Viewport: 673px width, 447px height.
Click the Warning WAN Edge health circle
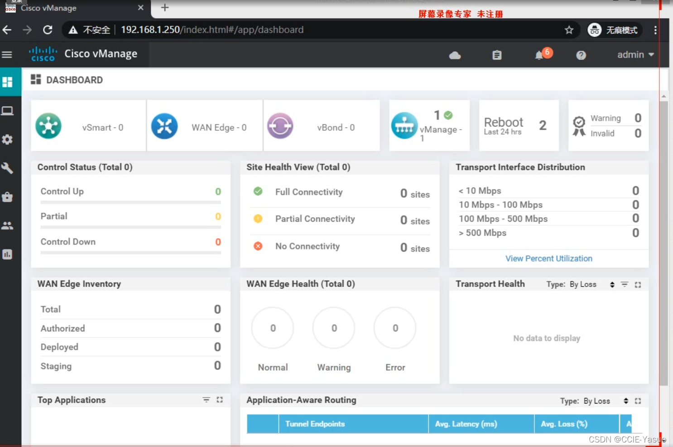[334, 328]
